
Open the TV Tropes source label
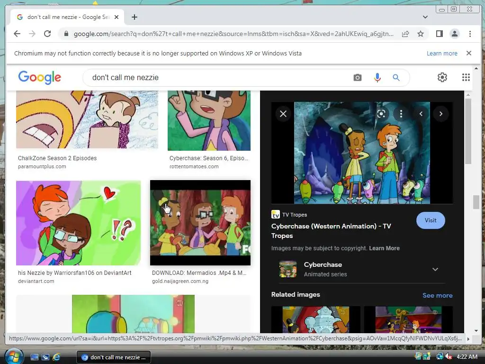(x=289, y=215)
